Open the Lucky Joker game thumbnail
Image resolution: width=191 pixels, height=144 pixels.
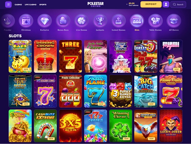(x=171, y=126)
